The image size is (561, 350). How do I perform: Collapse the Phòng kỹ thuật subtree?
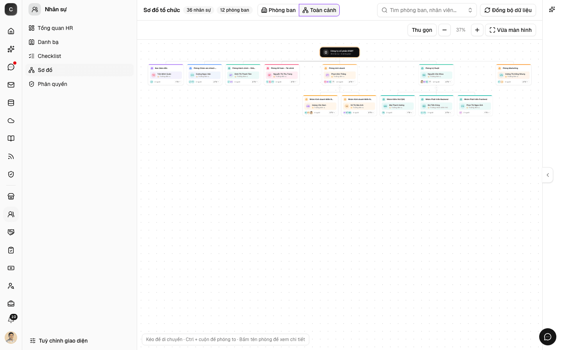(436, 88)
